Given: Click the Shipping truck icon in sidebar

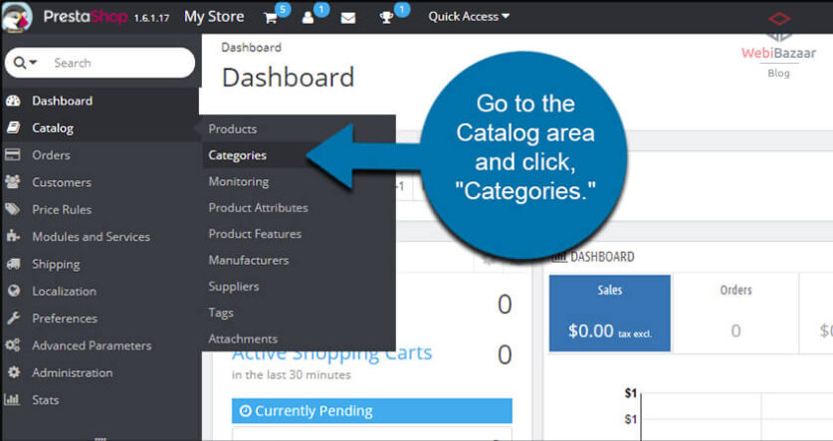Looking at the screenshot, I should click(13, 264).
